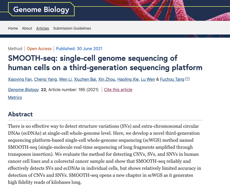Screen dimensions: 230x189
Task: Click author name Xiaoying Fan
Action: (20, 79)
